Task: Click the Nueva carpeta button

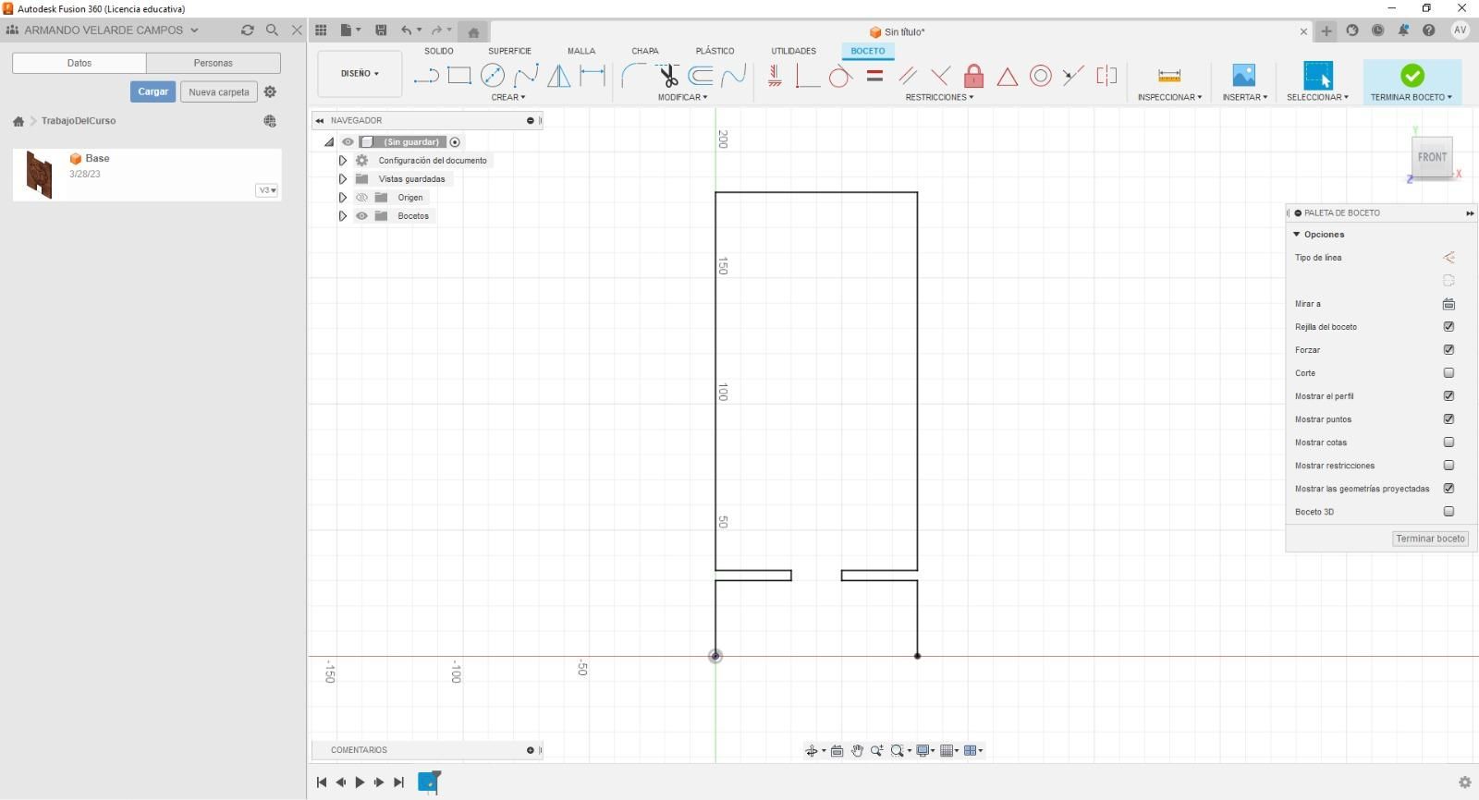Action: pyautogui.click(x=218, y=91)
